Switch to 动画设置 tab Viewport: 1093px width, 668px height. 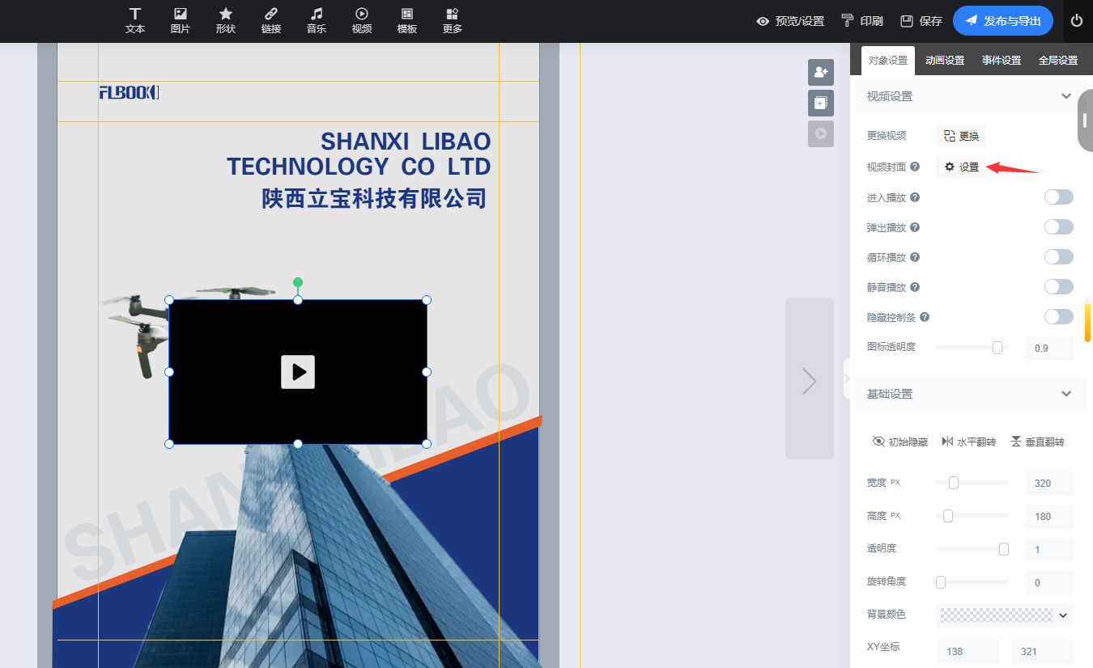click(945, 61)
